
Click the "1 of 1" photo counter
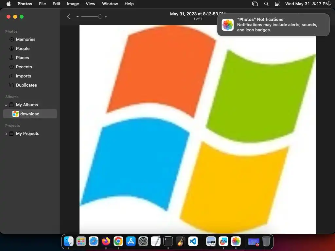198,19
